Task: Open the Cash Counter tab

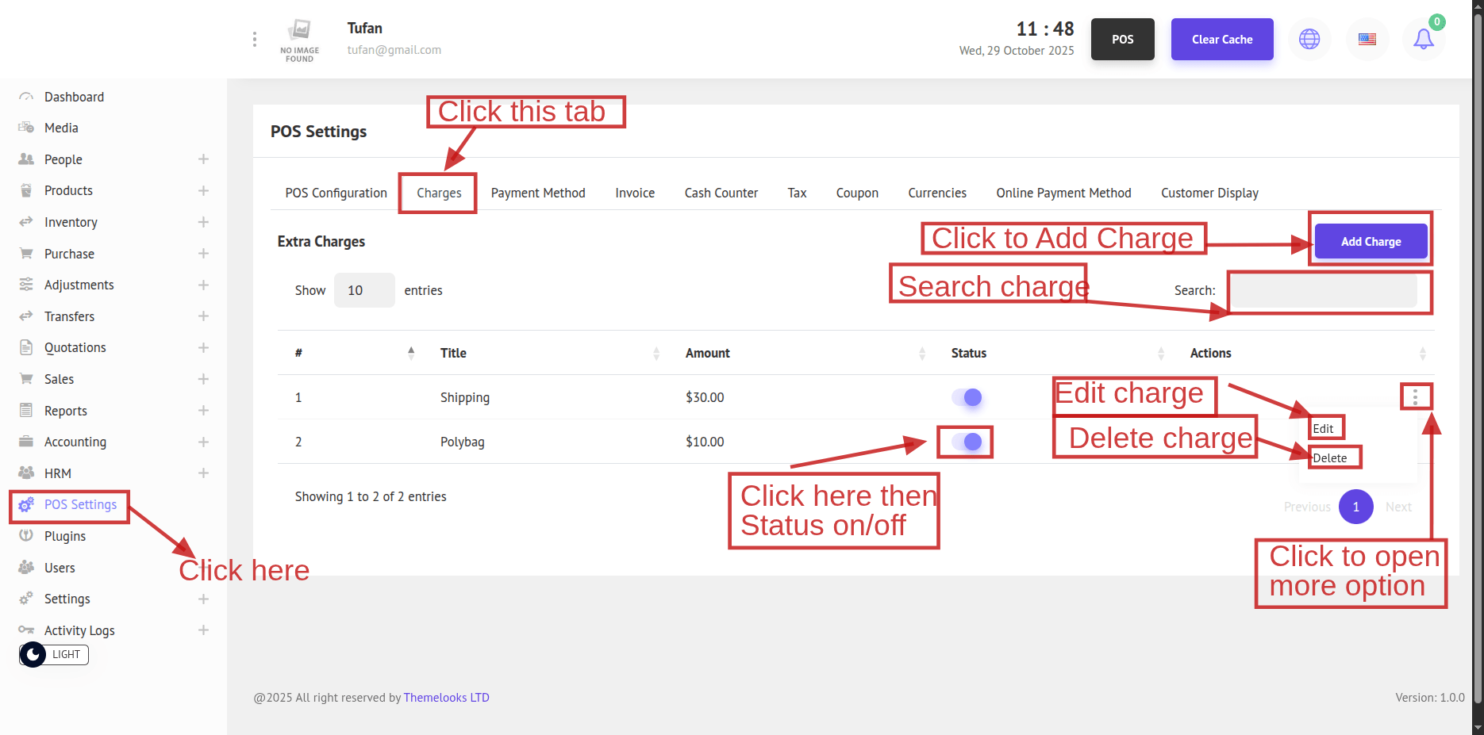Action: [721, 193]
